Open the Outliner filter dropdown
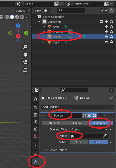 (x=103, y=10)
